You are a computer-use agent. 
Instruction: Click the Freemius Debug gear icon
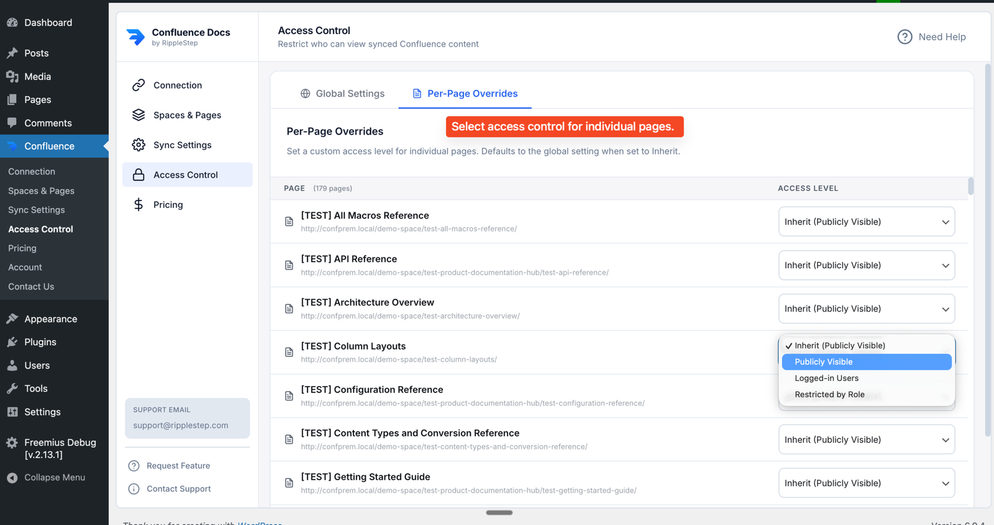pyautogui.click(x=12, y=442)
